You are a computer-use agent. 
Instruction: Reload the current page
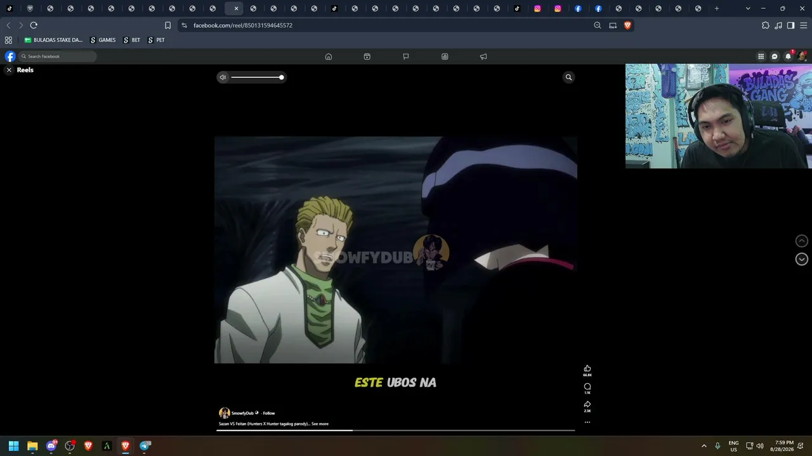click(x=34, y=25)
